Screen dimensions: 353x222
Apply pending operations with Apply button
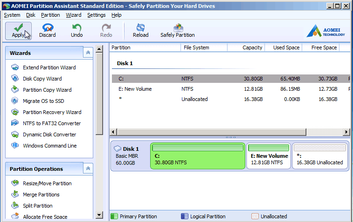tap(18, 31)
